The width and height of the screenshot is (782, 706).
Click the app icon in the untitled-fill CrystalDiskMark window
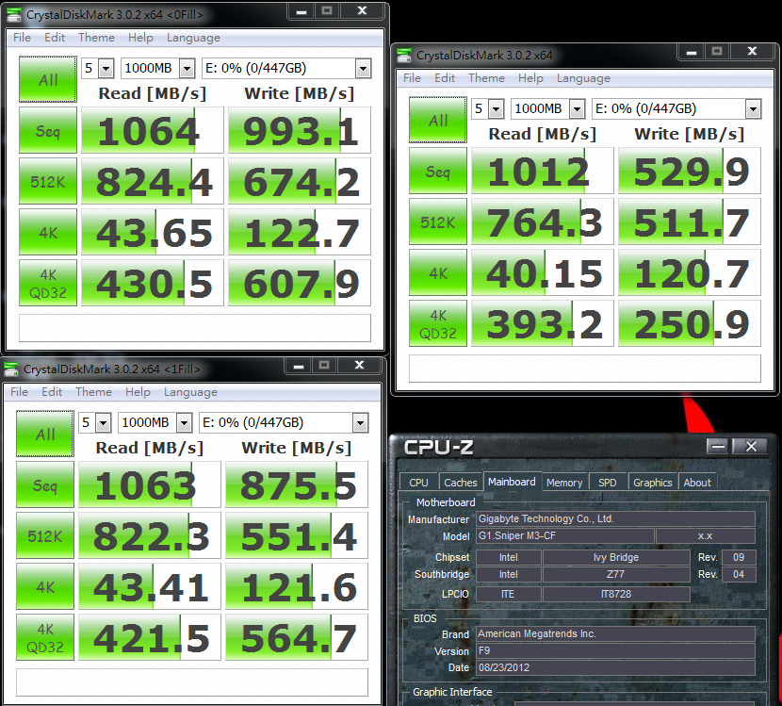[x=404, y=56]
